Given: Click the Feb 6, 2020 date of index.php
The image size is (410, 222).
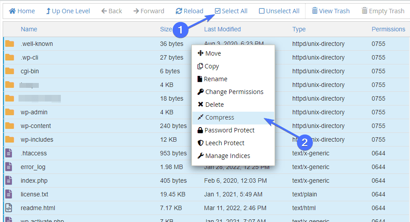Looking at the screenshot, I should (x=235, y=181).
